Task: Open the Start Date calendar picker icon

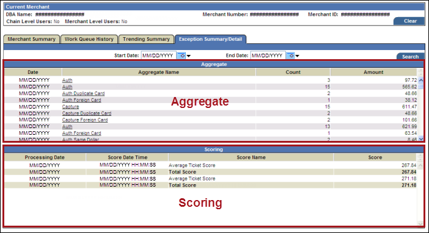Action: (x=181, y=56)
